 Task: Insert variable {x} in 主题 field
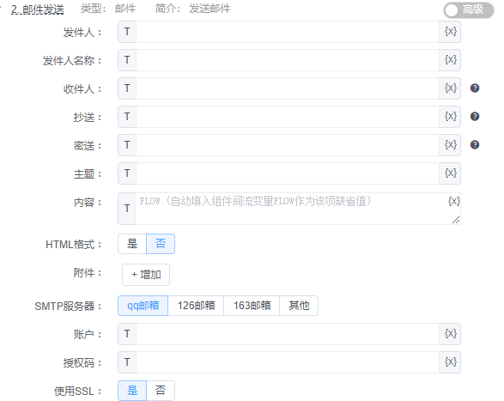pos(450,173)
